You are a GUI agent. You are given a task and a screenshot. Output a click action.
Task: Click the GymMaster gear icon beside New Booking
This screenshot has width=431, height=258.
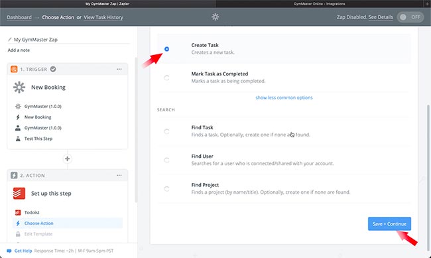[x=19, y=87]
